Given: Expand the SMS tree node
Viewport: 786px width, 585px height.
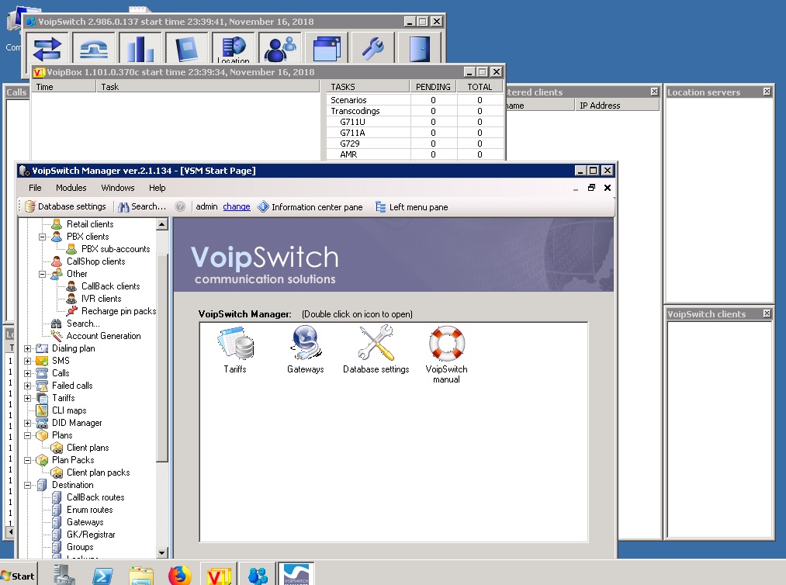Looking at the screenshot, I should [28, 361].
